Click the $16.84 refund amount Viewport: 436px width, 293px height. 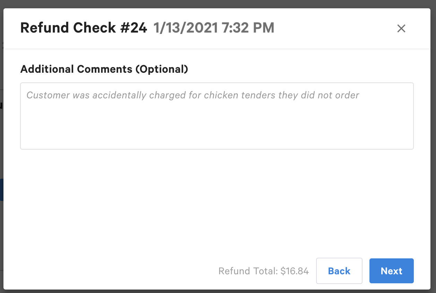(x=295, y=271)
